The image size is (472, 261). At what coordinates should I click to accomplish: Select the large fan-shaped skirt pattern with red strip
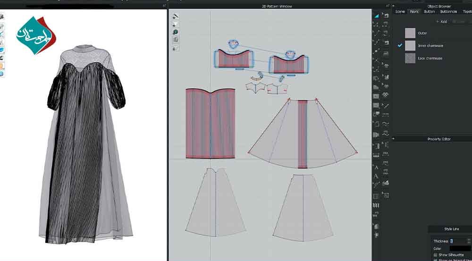click(x=303, y=134)
